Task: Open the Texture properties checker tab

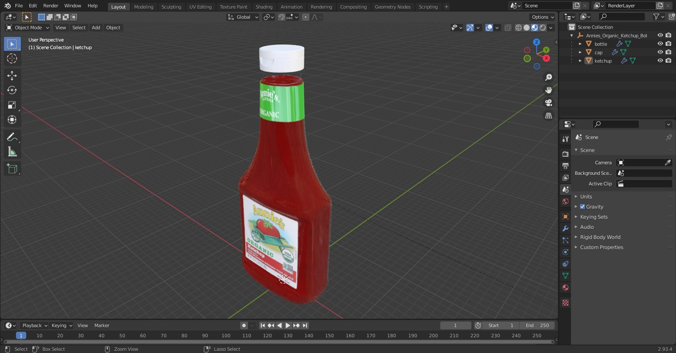Action: pos(565,303)
